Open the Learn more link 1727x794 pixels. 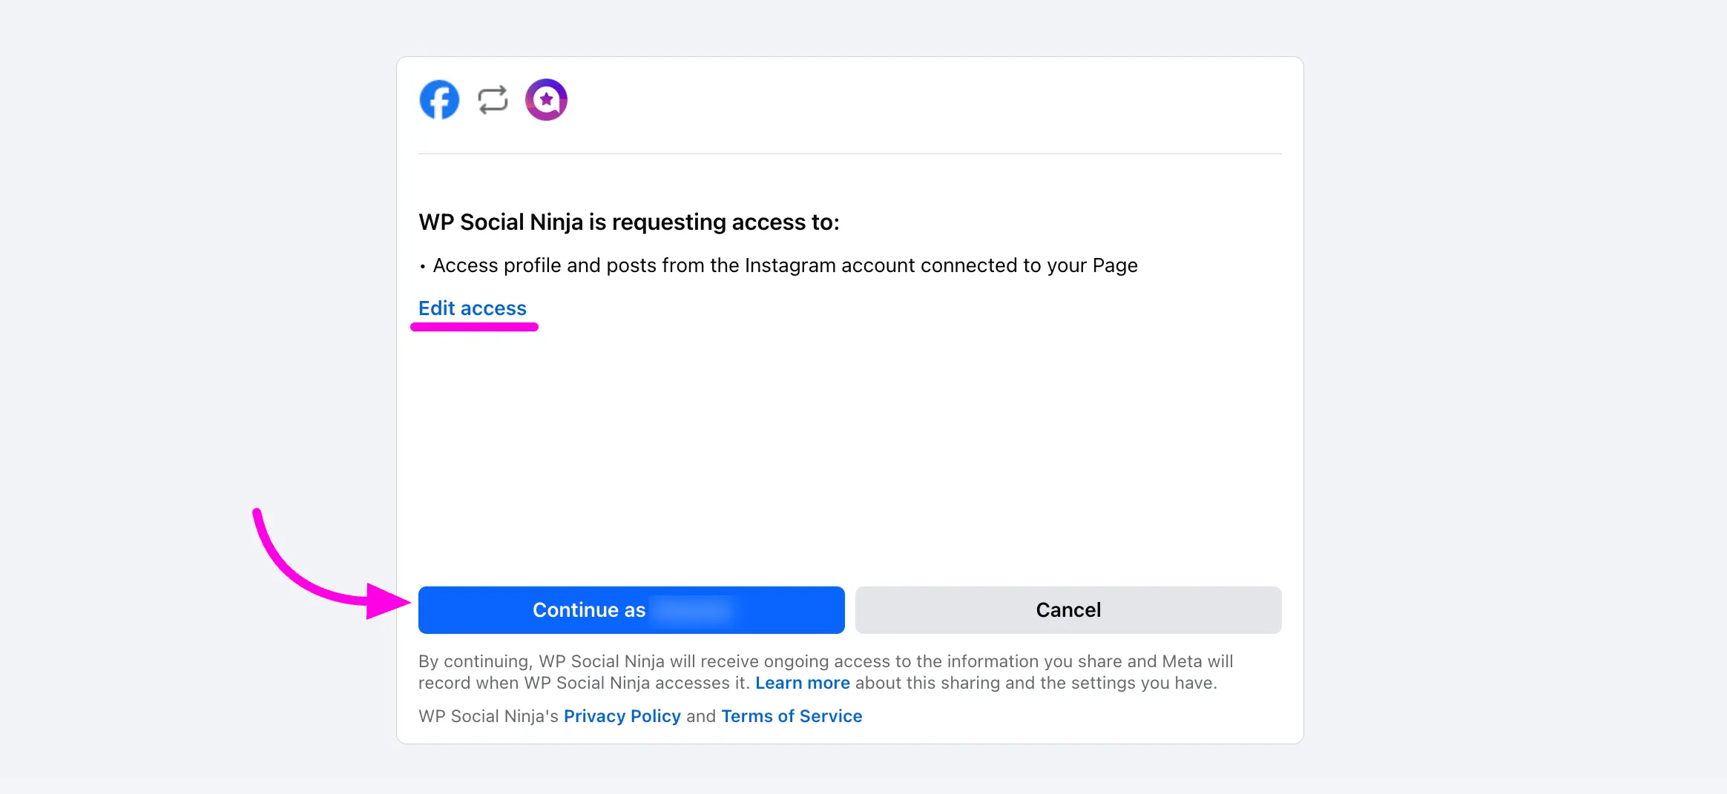[803, 683]
